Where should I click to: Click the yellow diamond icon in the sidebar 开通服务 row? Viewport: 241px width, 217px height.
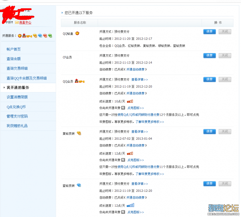35,36
